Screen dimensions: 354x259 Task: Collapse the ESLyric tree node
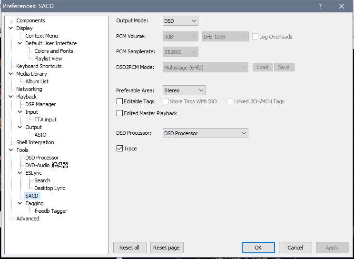coord(20,173)
